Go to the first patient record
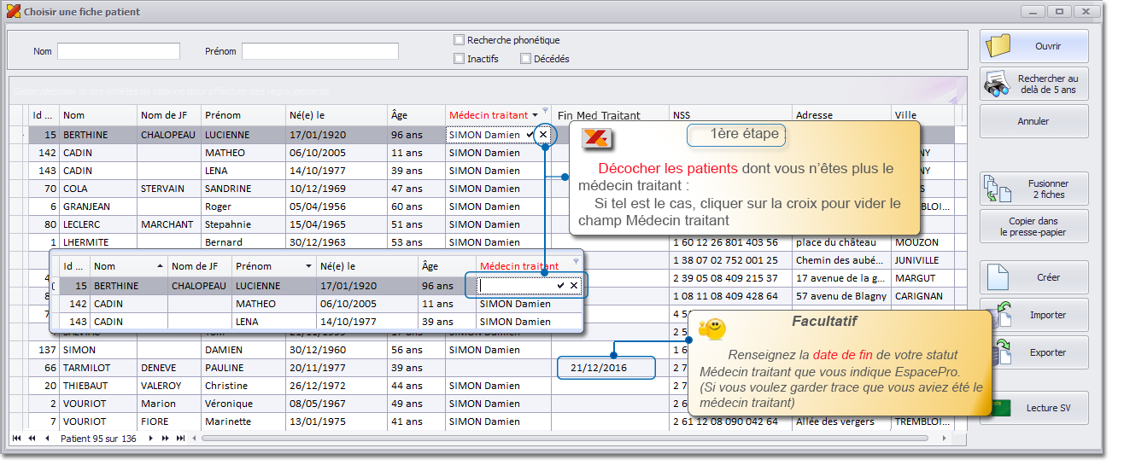Viewport: 1124px width, 471px height. point(15,439)
